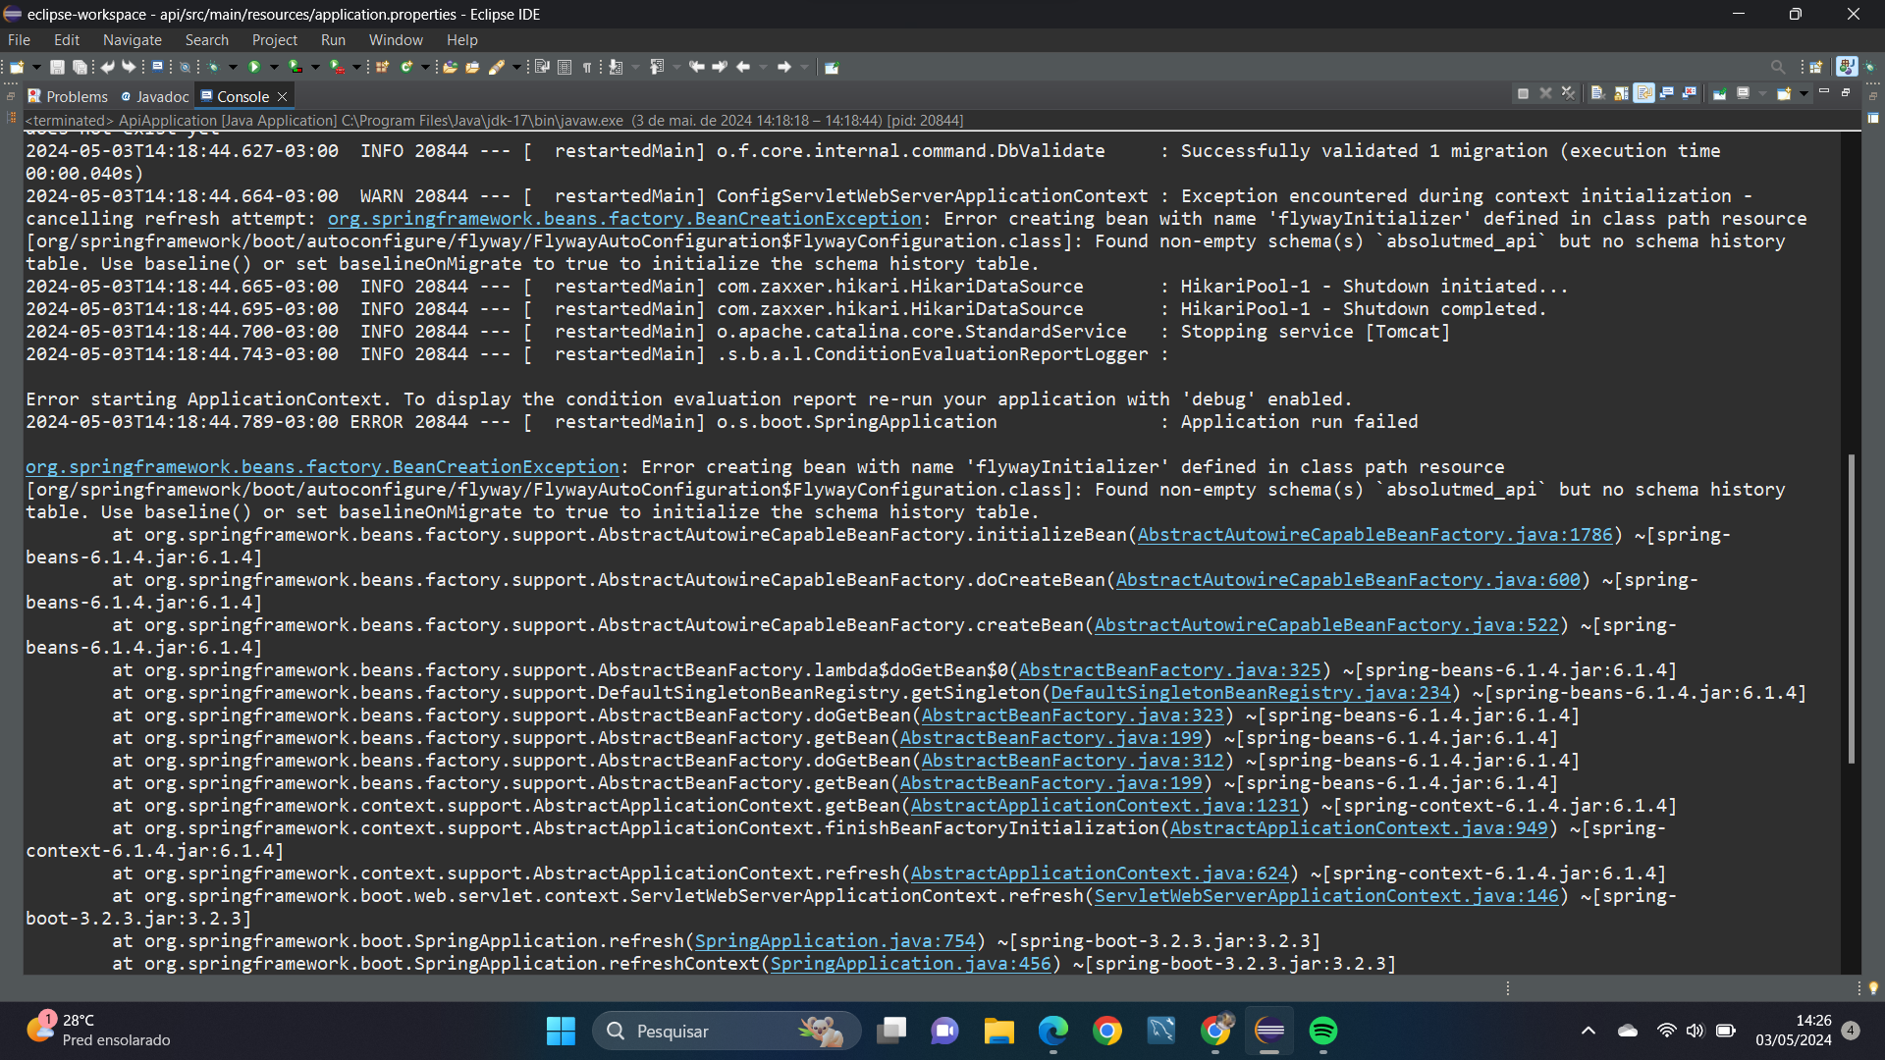
Task: Expand the New wizard dropdown arrow
Action: tap(36, 67)
